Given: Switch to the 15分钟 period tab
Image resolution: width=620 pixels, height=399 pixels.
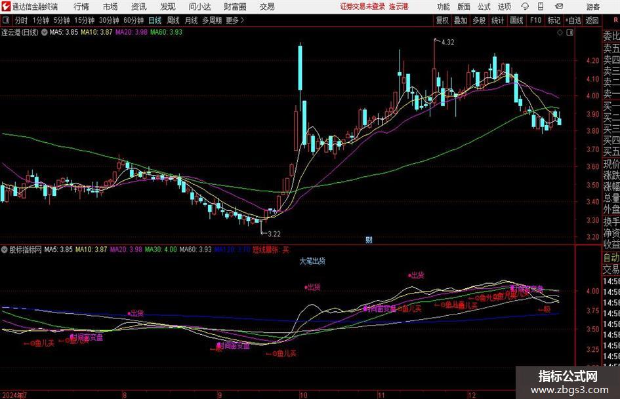Looking at the screenshot, I should [84, 20].
